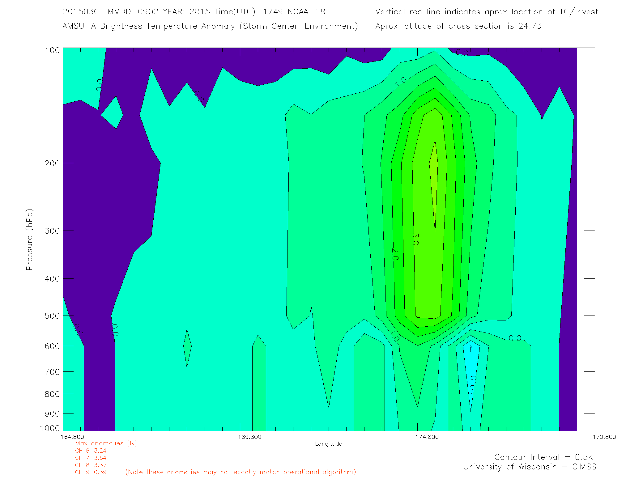
Task: Click the -164.800 longitude label
Action: coord(70,437)
